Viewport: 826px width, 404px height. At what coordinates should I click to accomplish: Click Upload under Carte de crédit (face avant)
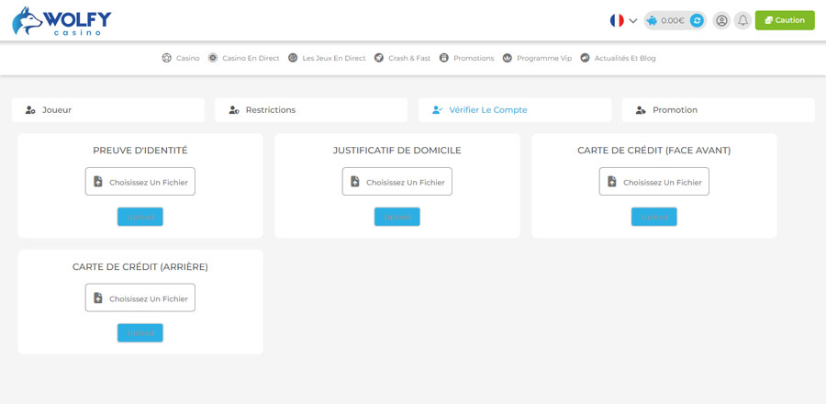654,217
